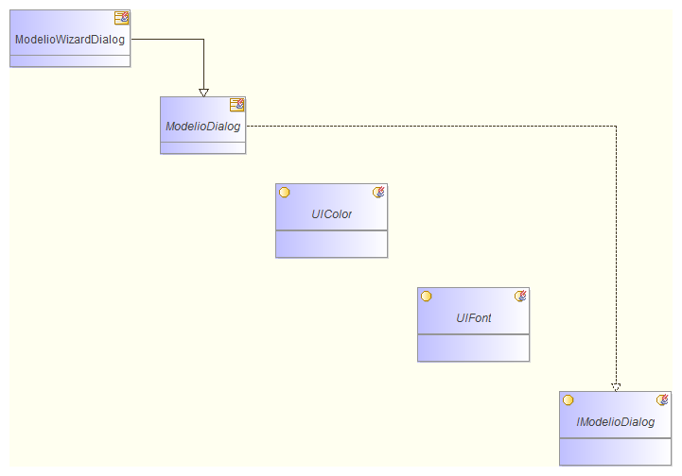Select the solid line leaving ModelioWizardDialog

pos(166,40)
